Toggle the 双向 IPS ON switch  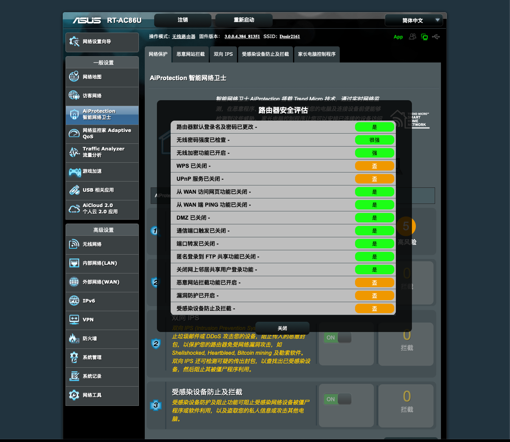click(337, 337)
